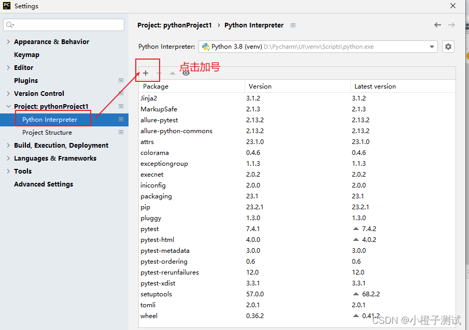Select the MarkupSafe package row
Image resolution: width=469 pixels, height=330 pixels.
[x=297, y=109]
